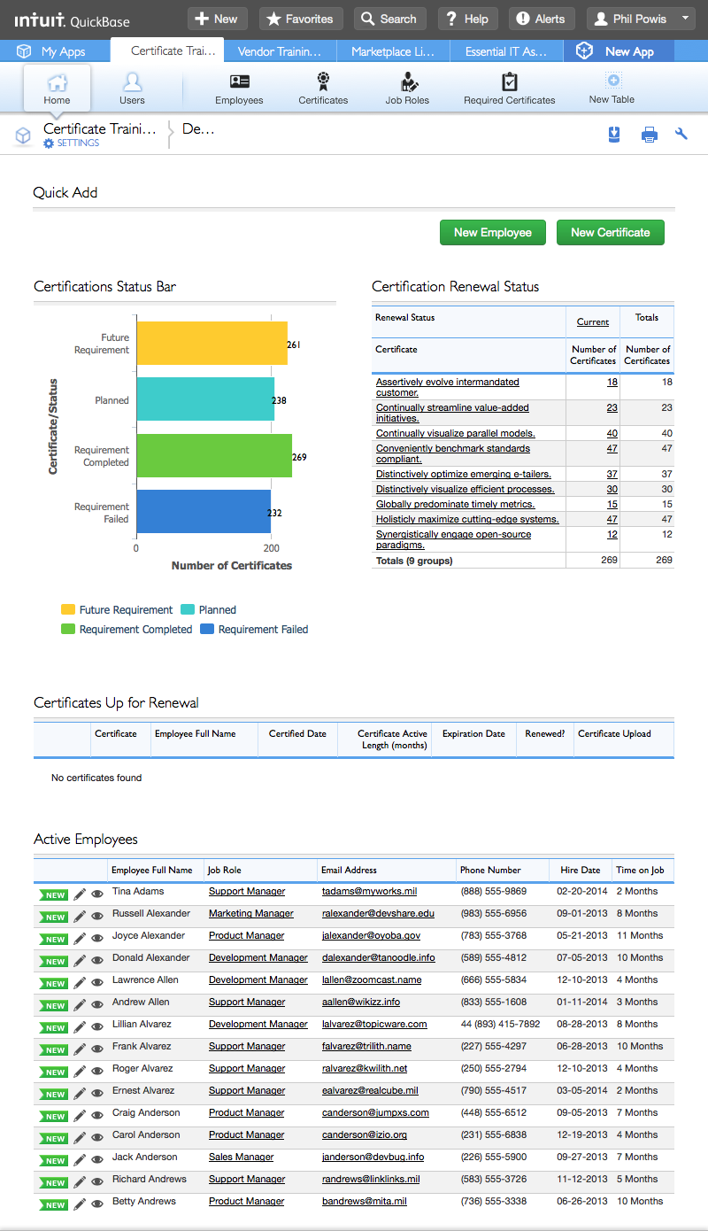Open Continually visualize parallel models link

456,433
